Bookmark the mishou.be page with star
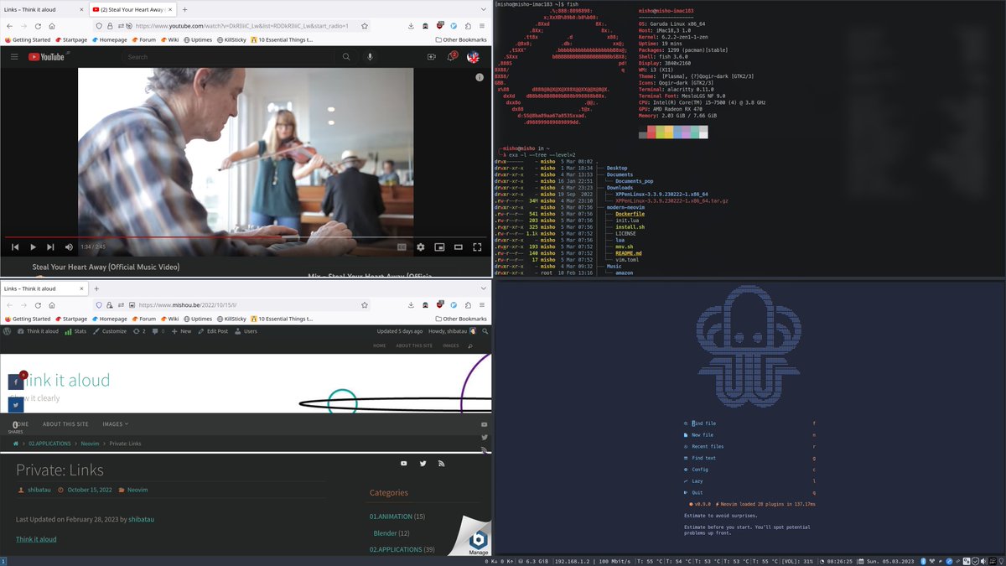Viewport: 1006px width, 566px height. point(365,305)
